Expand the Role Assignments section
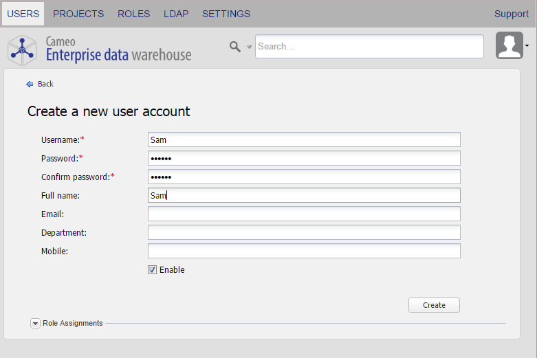The height and width of the screenshot is (358, 537). coord(36,324)
